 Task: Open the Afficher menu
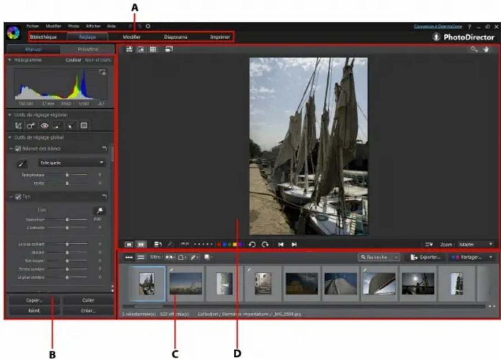93,26
